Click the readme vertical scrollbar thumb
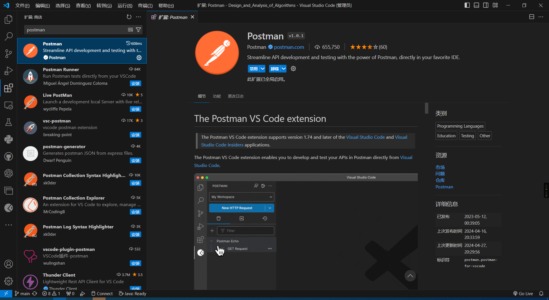The height and width of the screenshot is (300, 549). tap(427, 108)
